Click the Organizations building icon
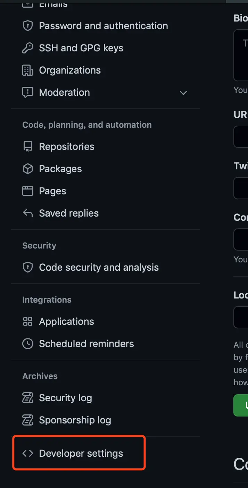 click(x=27, y=70)
